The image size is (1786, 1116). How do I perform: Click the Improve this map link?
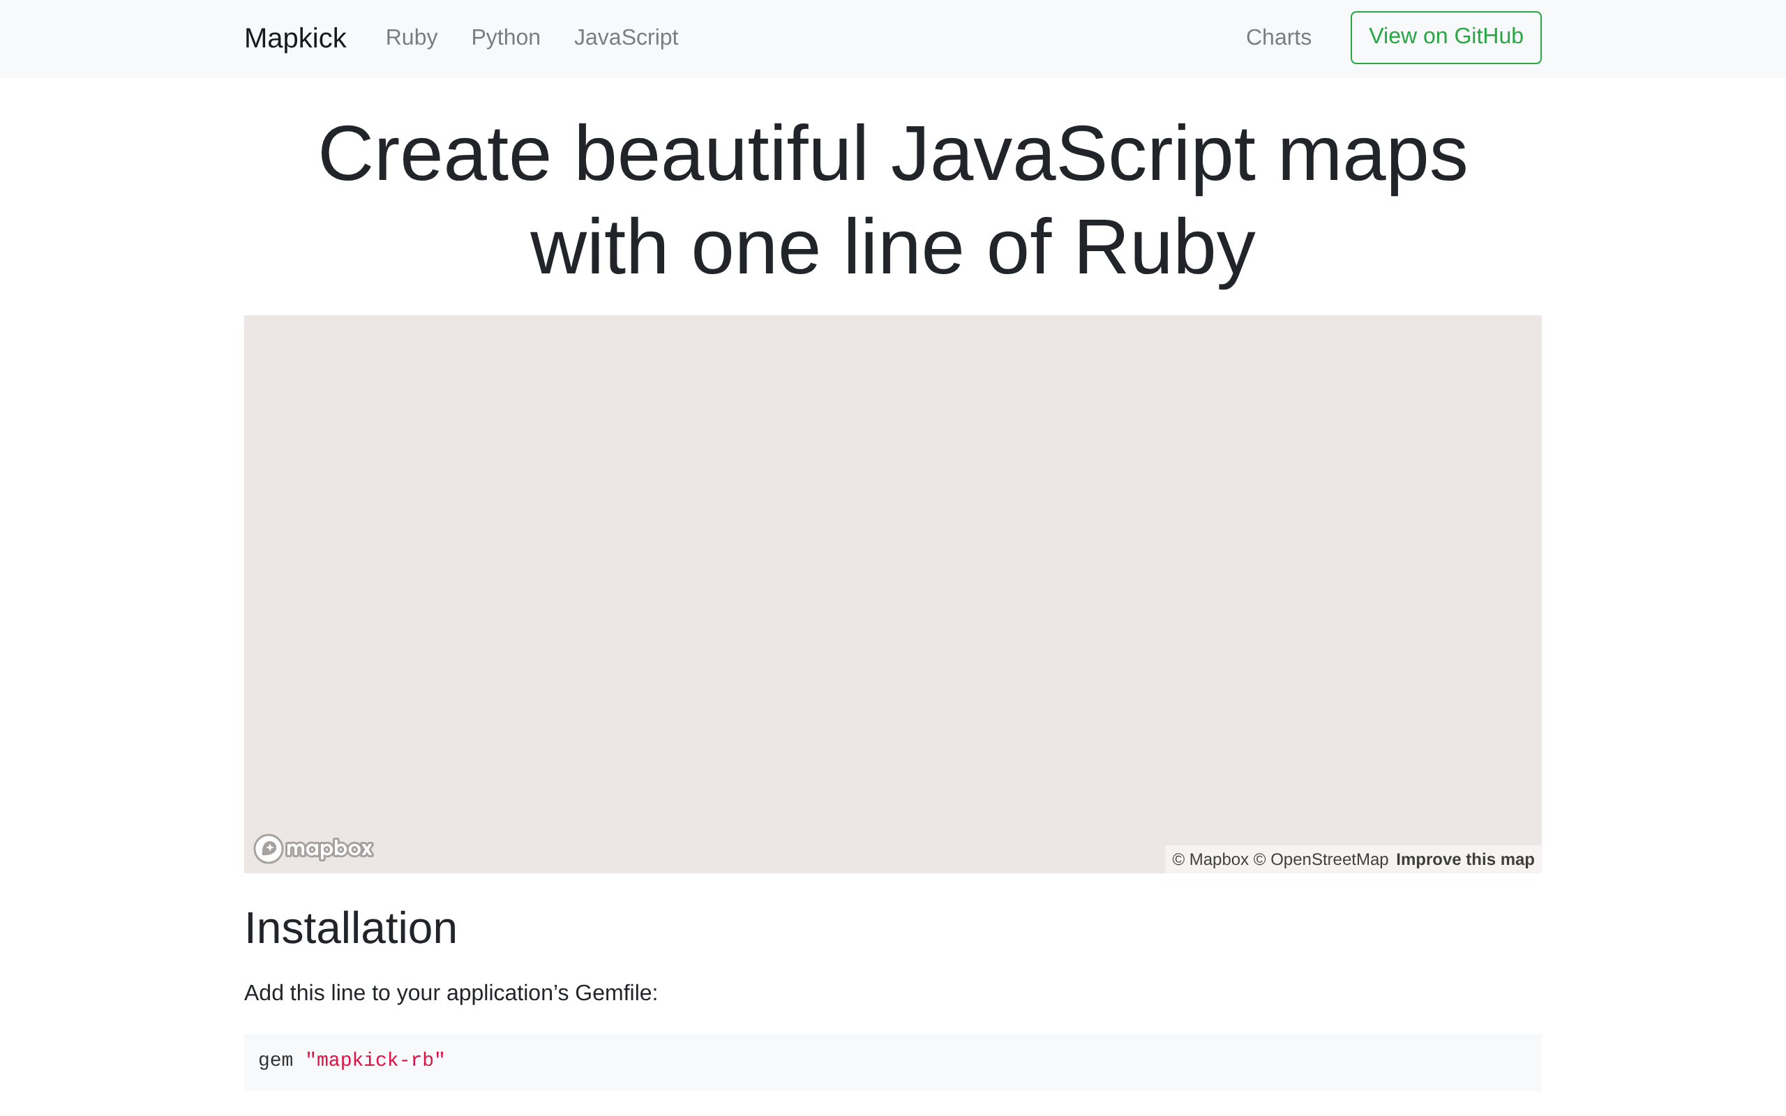tap(1465, 859)
